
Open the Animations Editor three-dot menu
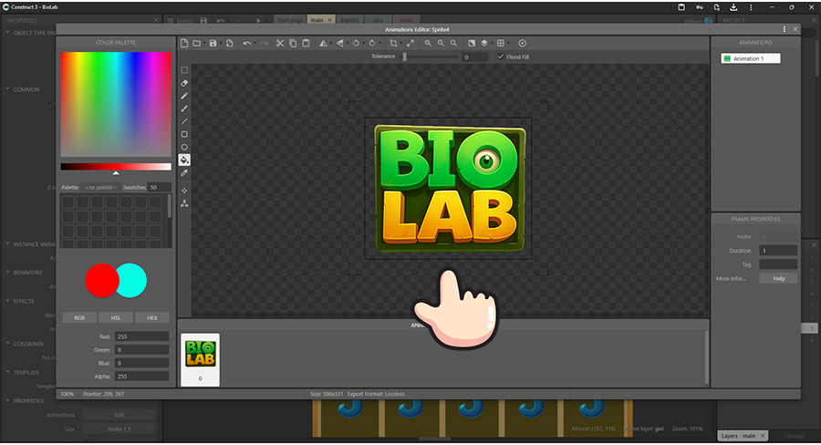click(785, 29)
